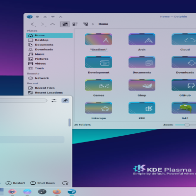Select the l4k1 folder with chameleon
The height and width of the screenshot is (196, 196).
[184, 108]
